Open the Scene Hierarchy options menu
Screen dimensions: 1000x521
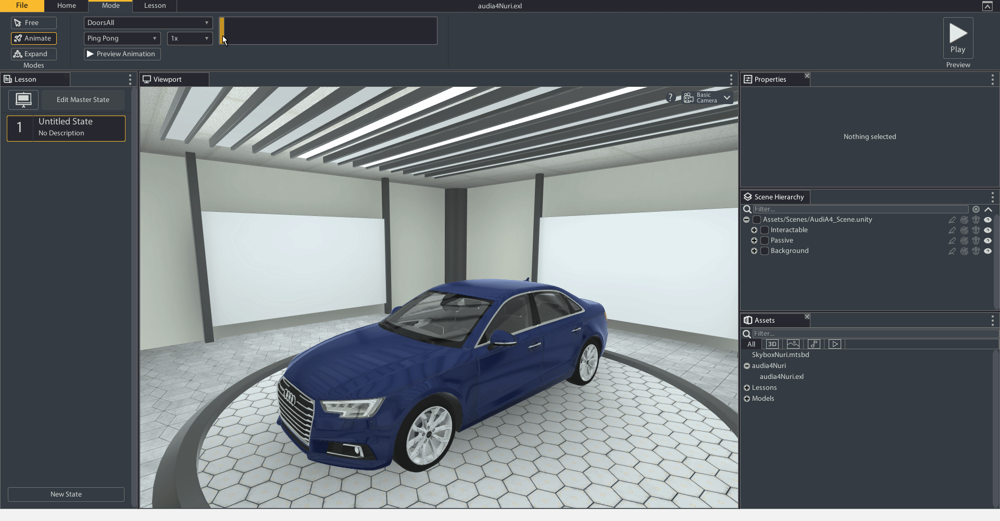coord(993,197)
